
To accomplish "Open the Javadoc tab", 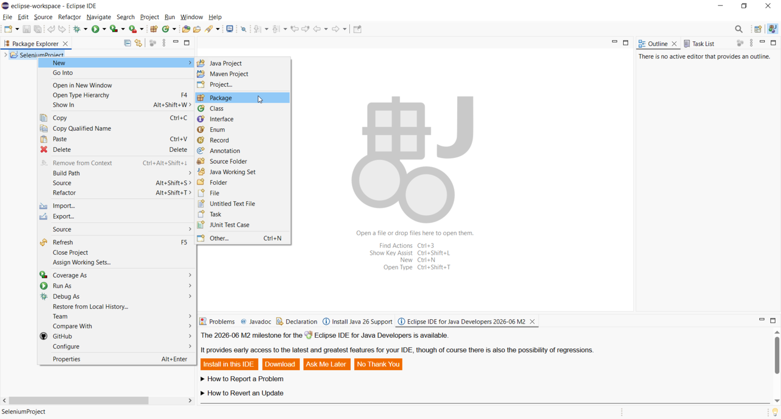I will coord(256,321).
